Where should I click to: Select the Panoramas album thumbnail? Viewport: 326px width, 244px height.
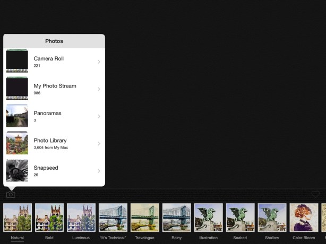pos(17,116)
